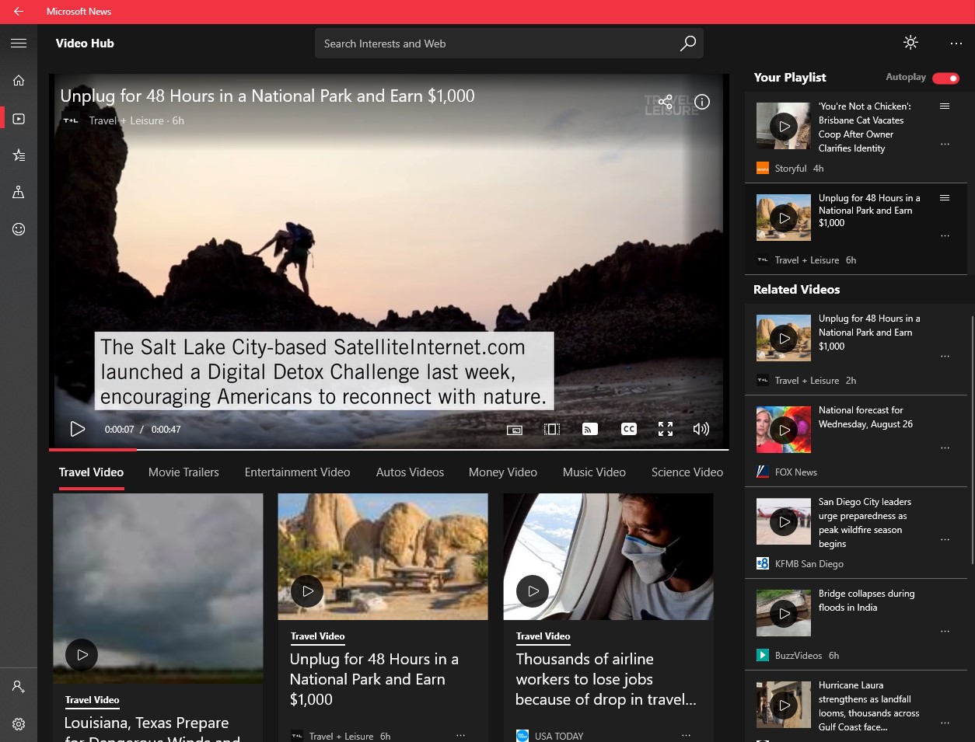Open the Local news icon in sidebar

point(19,192)
